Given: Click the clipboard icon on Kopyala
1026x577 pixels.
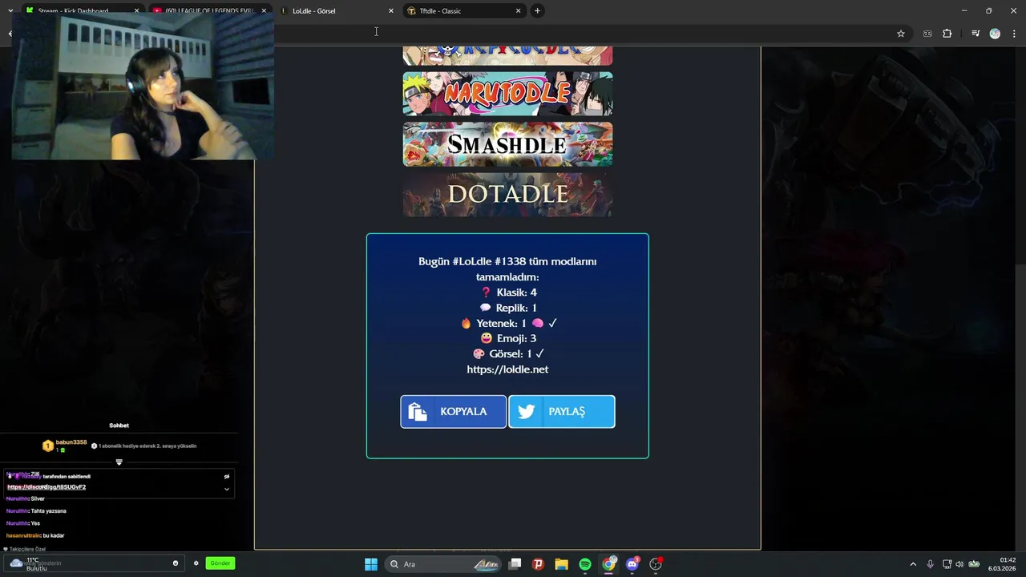Looking at the screenshot, I should coord(417,412).
